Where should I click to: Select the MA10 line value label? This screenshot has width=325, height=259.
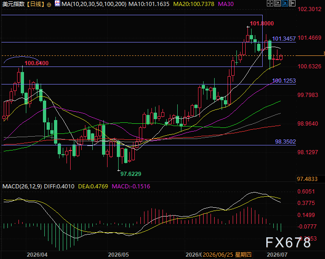(x=149, y=4)
